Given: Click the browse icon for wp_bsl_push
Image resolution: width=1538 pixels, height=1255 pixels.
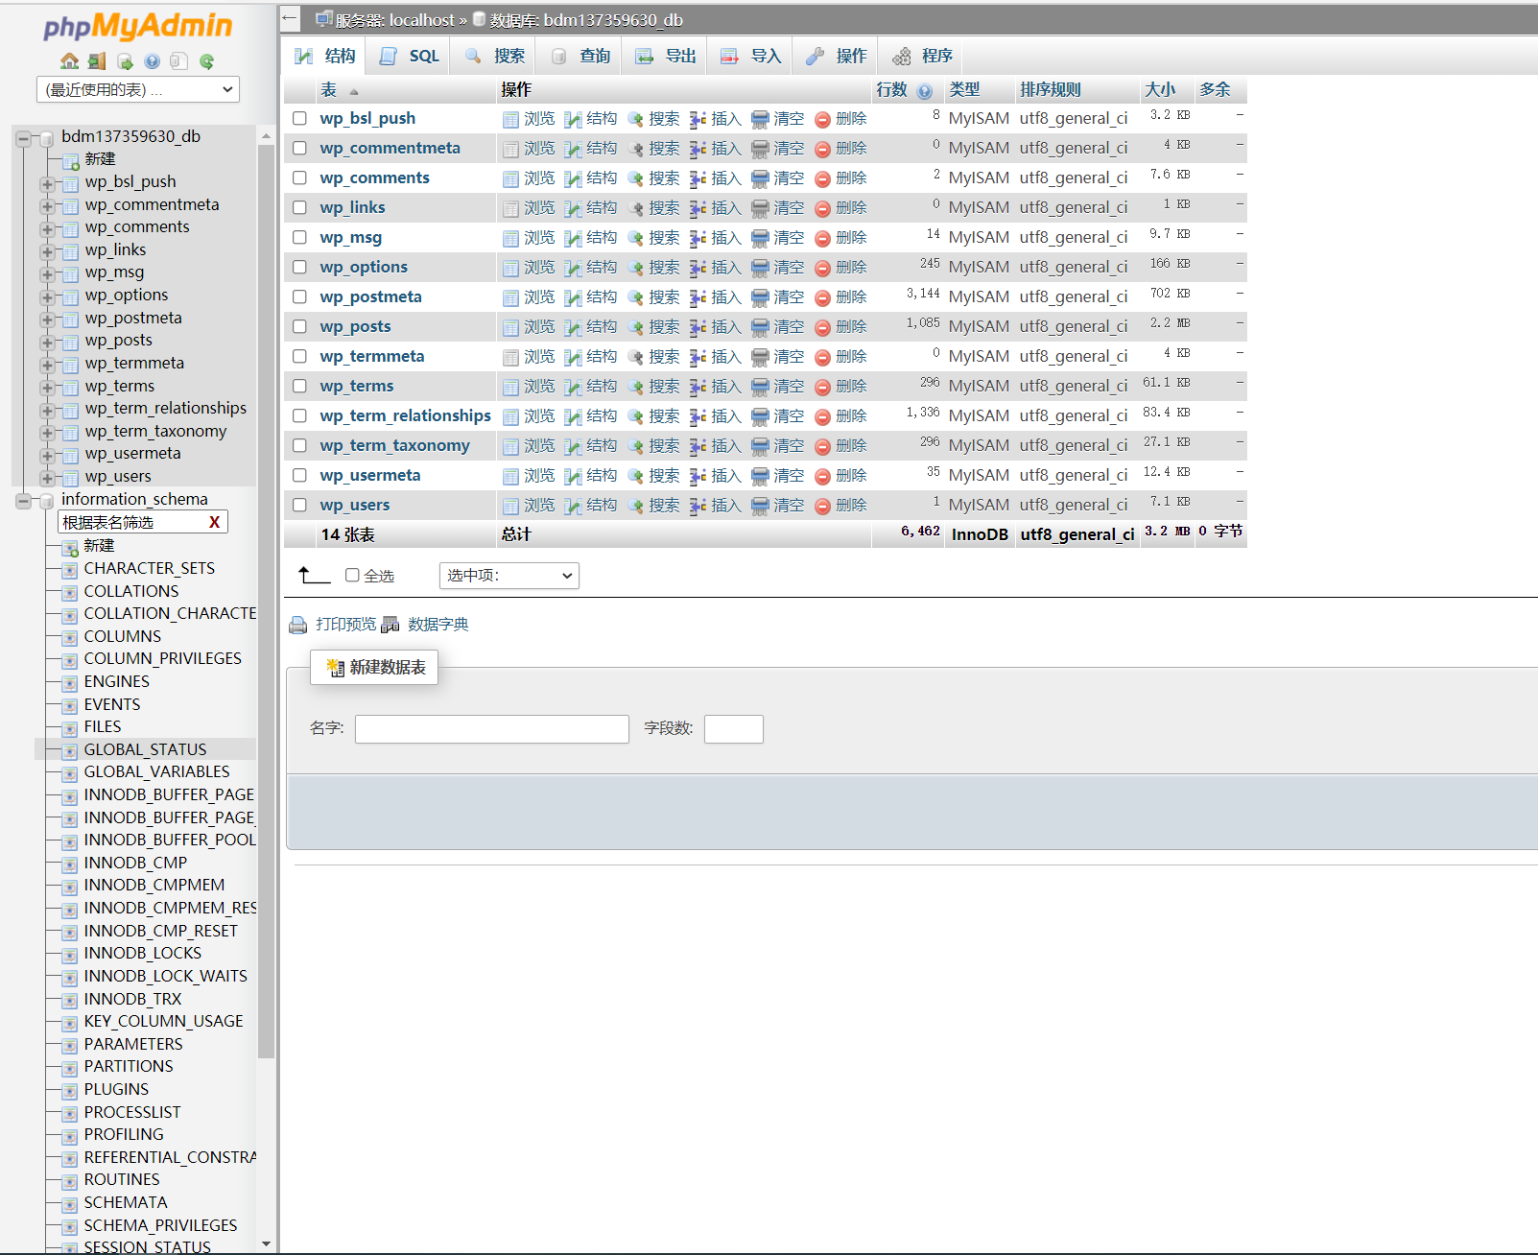Looking at the screenshot, I should pos(510,119).
